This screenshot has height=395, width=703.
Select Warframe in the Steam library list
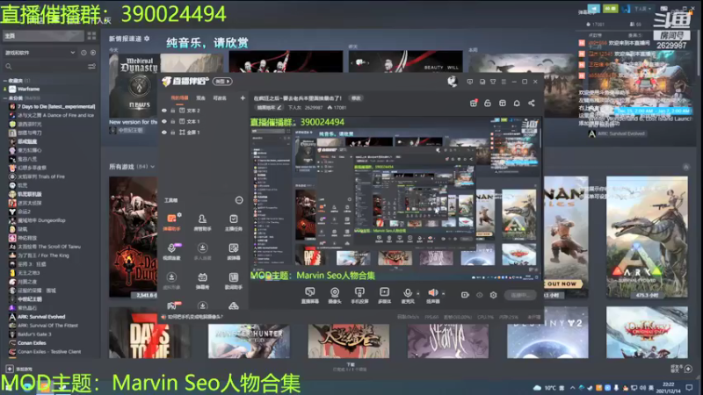(x=28, y=90)
